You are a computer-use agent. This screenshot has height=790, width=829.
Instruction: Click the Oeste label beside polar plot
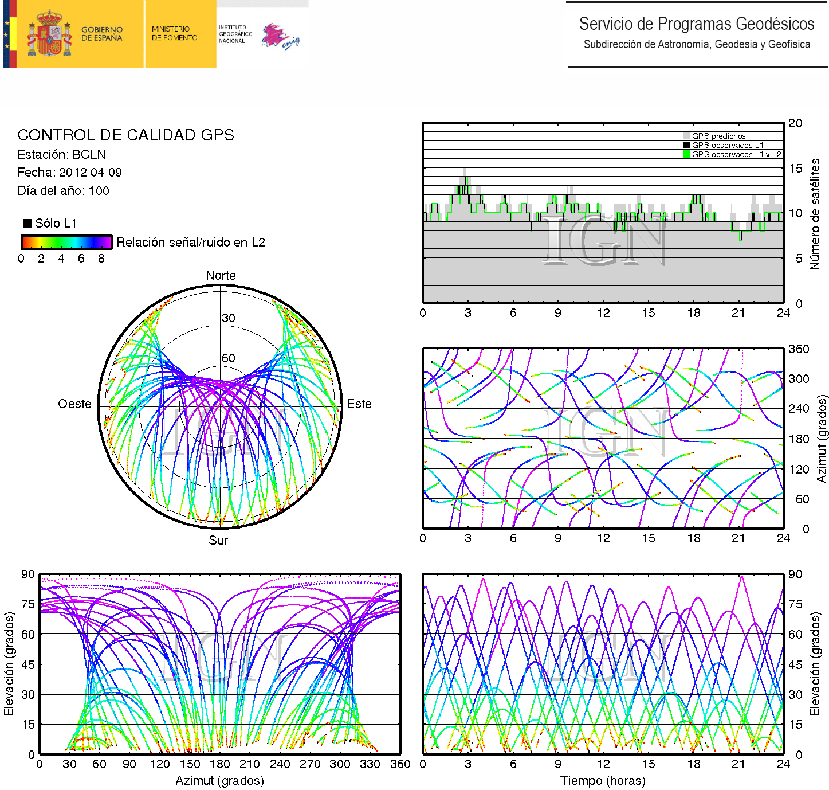74,404
